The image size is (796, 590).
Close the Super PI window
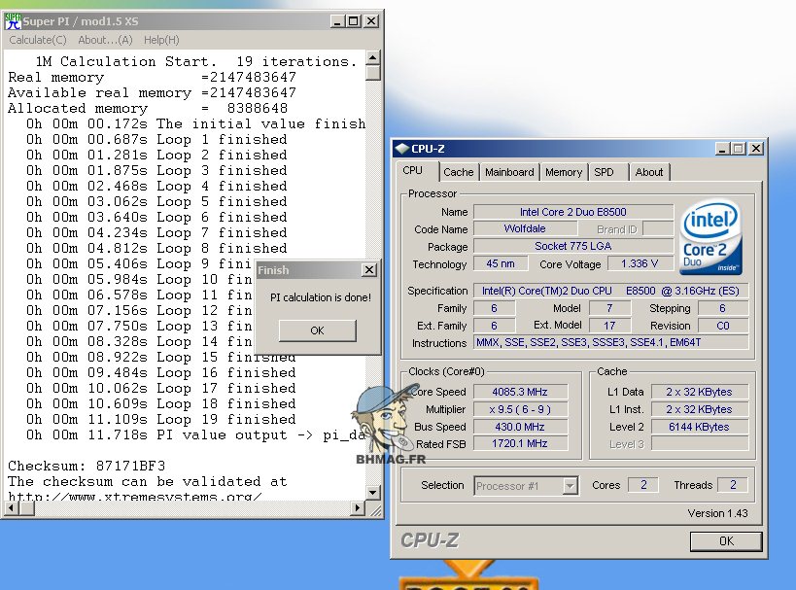[371, 21]
